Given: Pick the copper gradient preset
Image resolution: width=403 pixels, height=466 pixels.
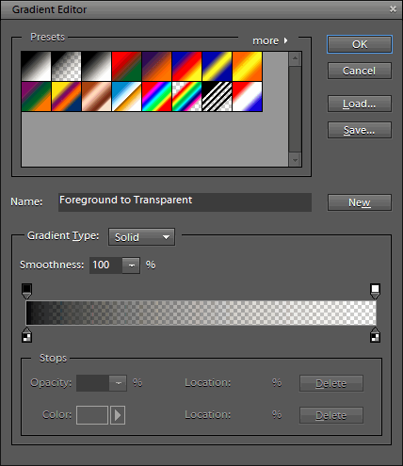Looking at the screenshot, I should tap(96, 97).
